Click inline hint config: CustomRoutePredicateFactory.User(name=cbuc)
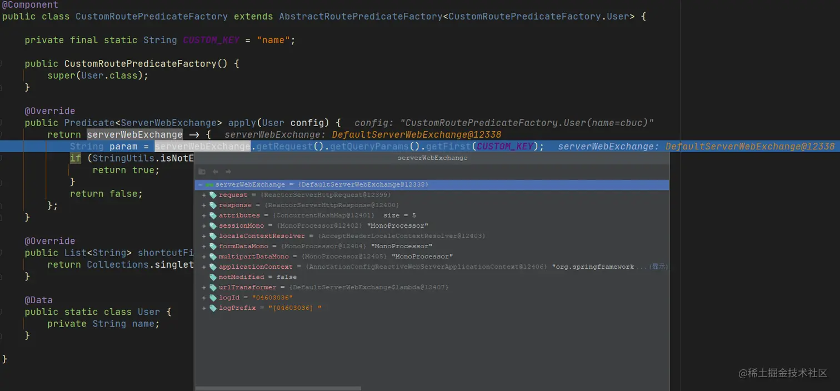This screenshot has height=391, width=840. (x=504, y=123)
